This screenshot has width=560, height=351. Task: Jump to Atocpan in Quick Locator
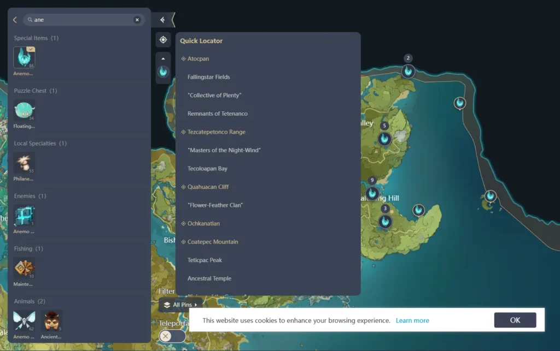coord(198,58)
